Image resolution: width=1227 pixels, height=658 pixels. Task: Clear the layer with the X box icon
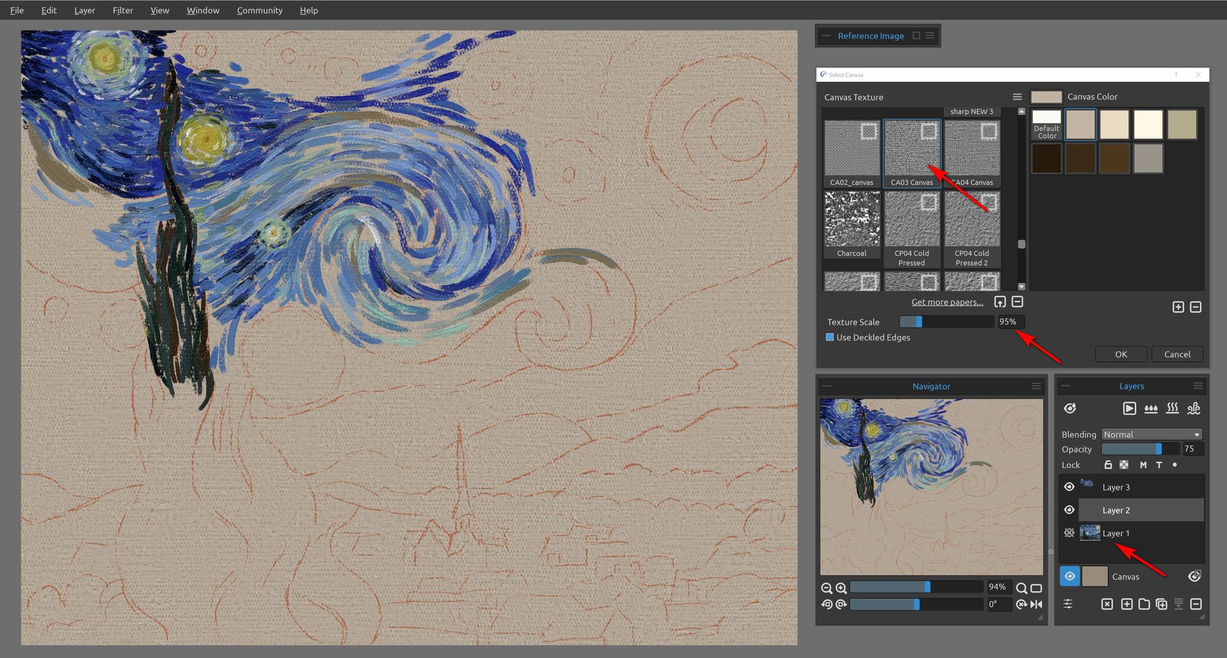point(1107,604)
